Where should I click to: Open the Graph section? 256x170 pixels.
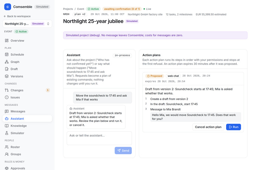point(27,62)
